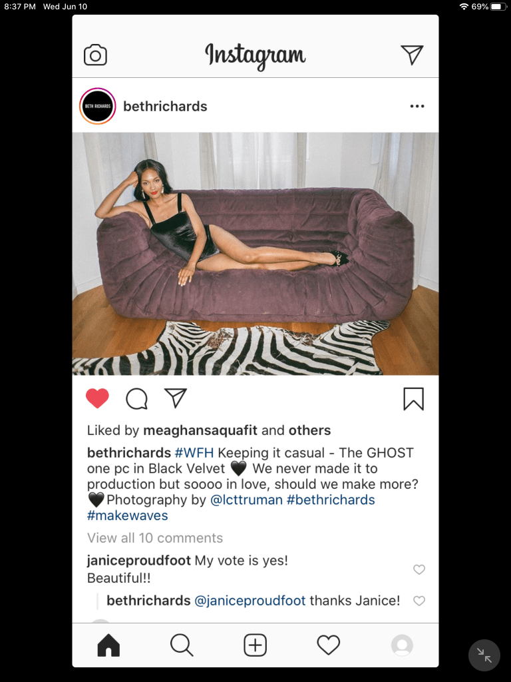Save the post with bookmark icon
The image size is (511, 682).
tap(413, 399)
